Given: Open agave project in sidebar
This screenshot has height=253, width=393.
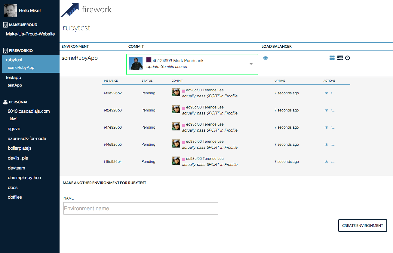Looking at the screenshot, I should pos(14,129).
